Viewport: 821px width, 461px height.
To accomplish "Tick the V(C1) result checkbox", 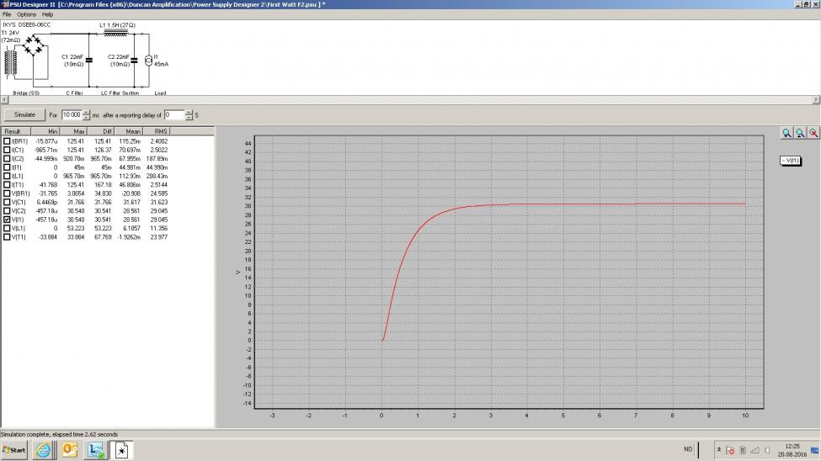I will [x=8, y=202].
